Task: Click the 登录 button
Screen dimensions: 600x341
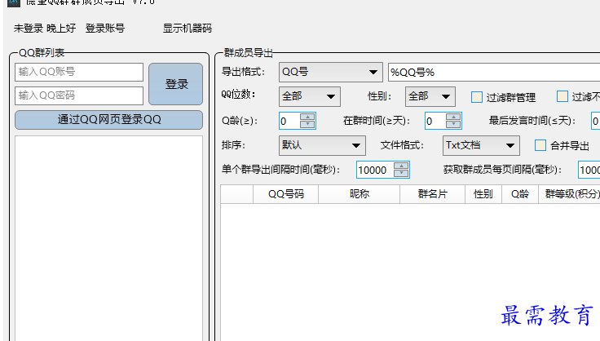Action: 175,84
